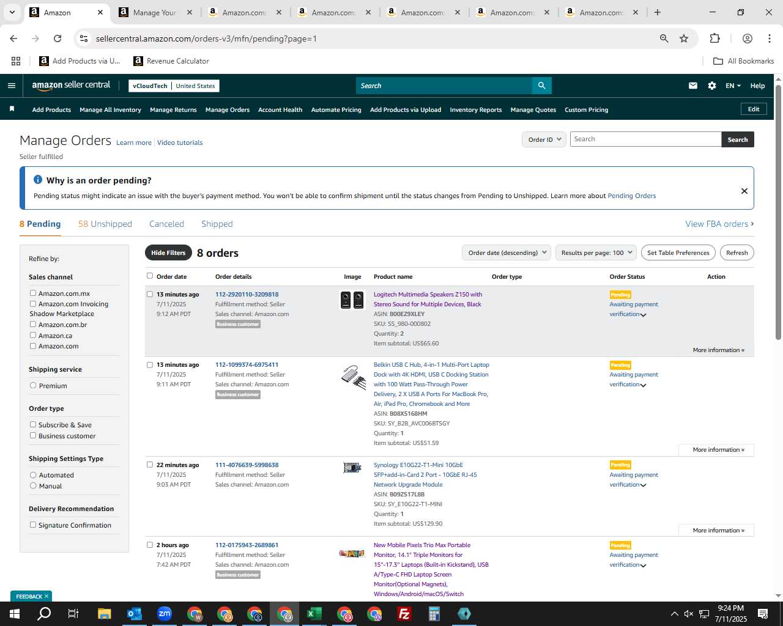Click the browser zoom magnifier icon
The width and height of the screenshot is (783, 626).
(664, 39)
